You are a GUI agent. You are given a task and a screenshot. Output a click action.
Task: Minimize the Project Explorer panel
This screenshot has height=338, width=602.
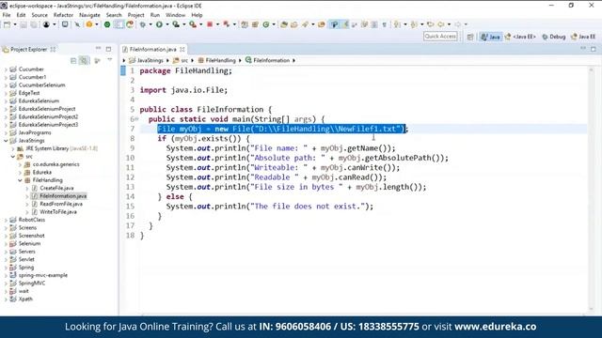98,49
